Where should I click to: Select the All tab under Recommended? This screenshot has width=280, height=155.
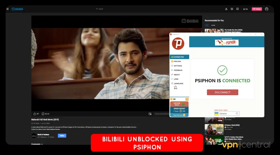[x=207, y=25]
